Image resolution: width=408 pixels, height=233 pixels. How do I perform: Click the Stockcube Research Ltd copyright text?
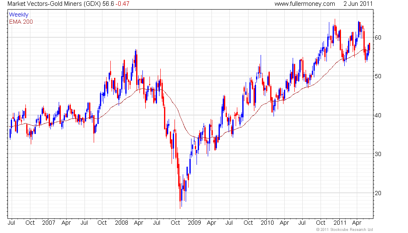point(344,230)
